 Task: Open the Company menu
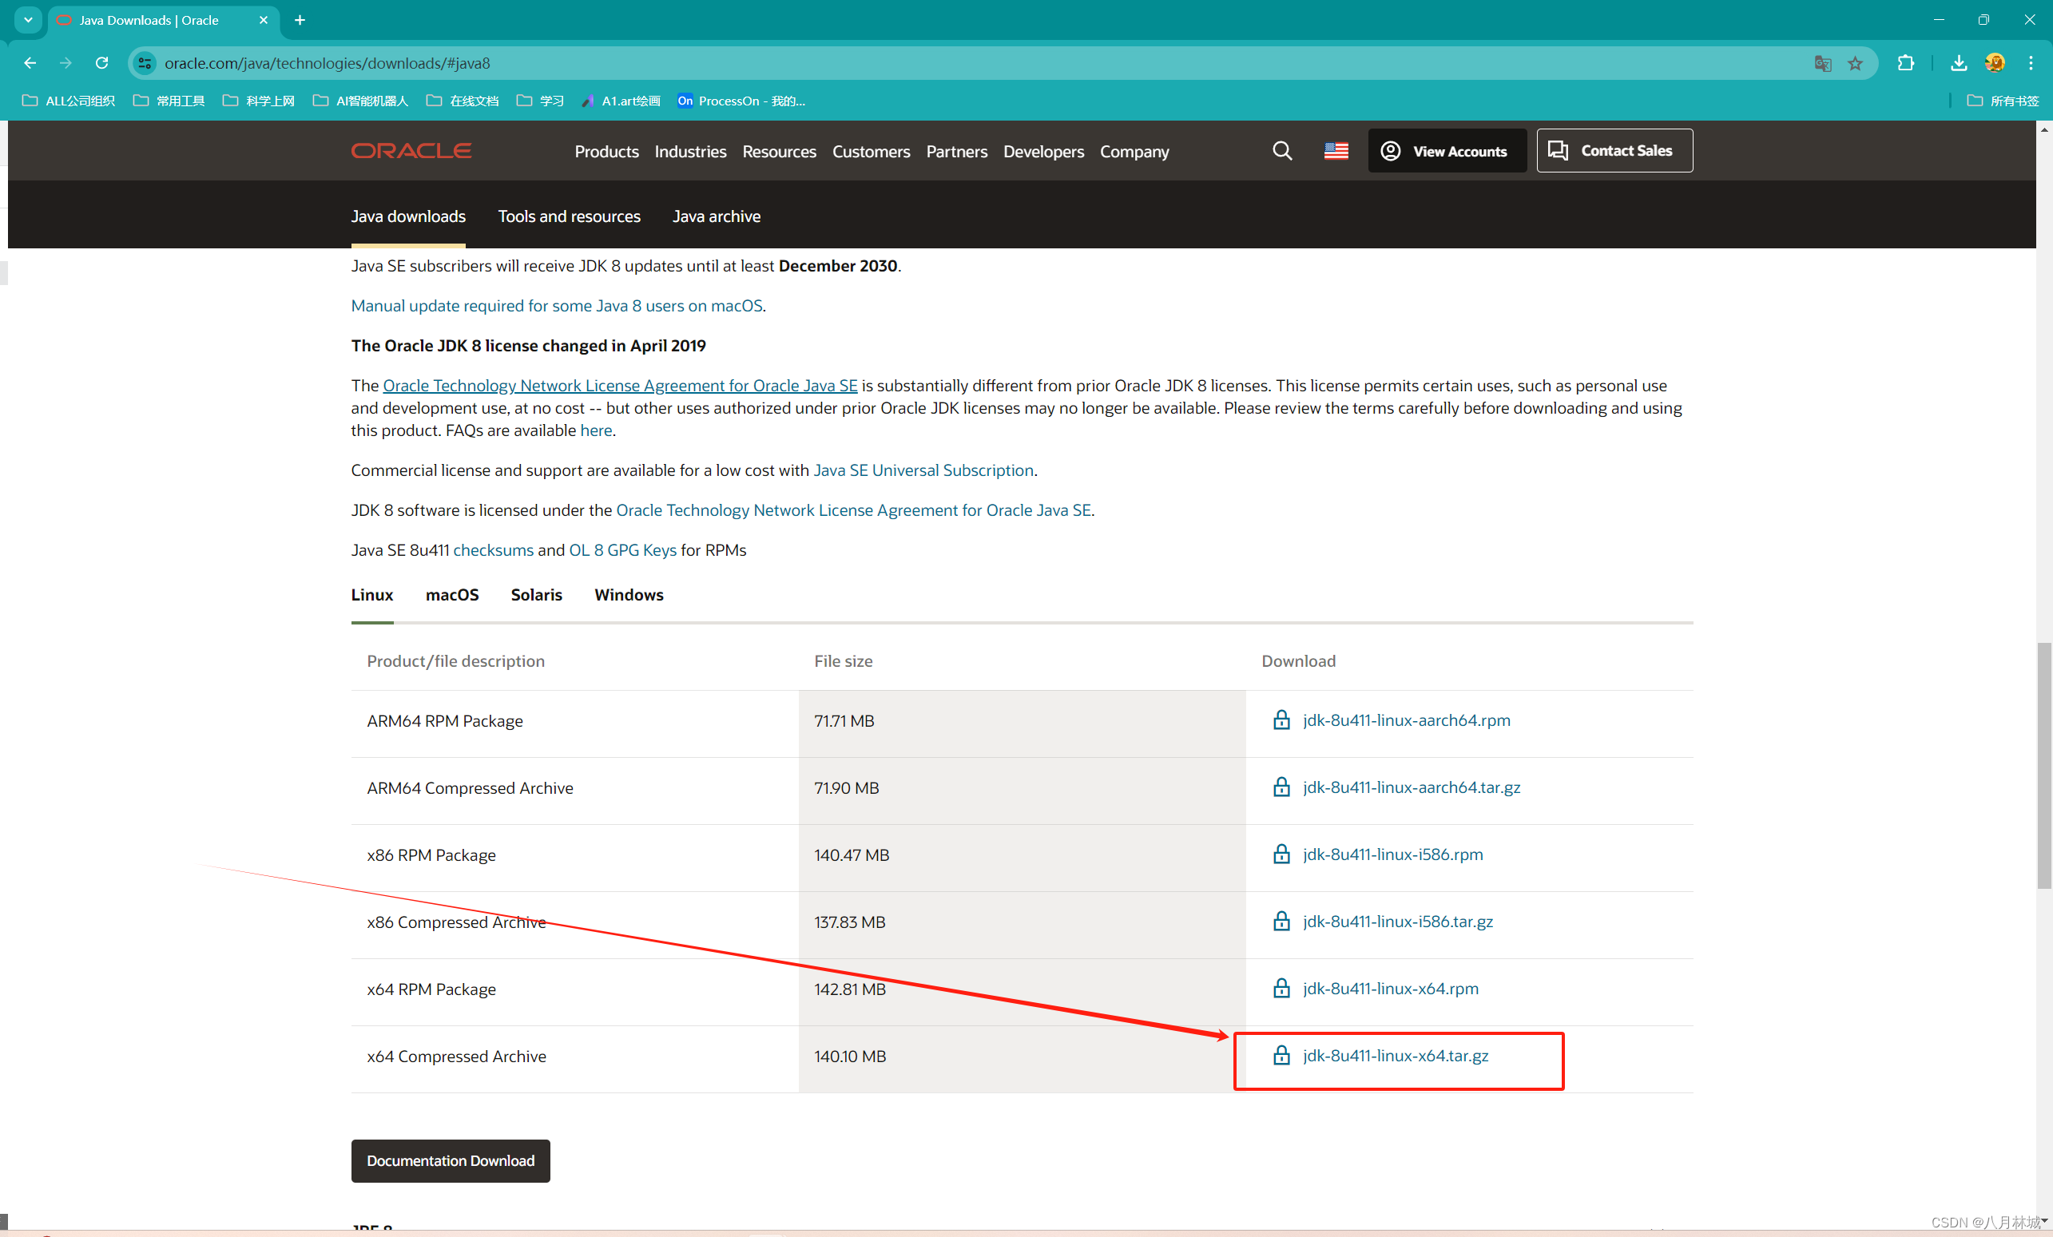1134,152
